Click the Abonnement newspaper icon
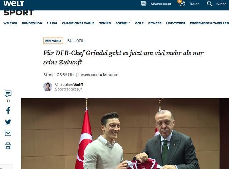 (x=144, y=4)
